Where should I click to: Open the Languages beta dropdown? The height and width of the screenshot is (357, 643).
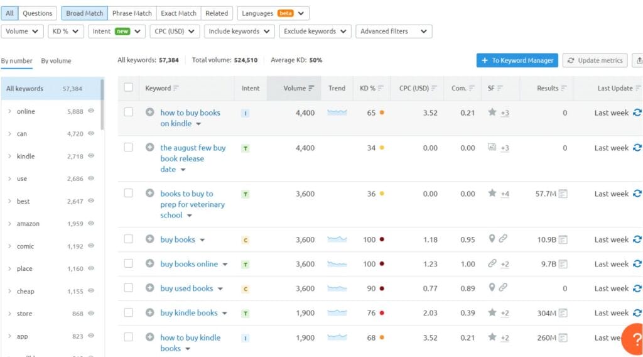(x=273, y=13)
